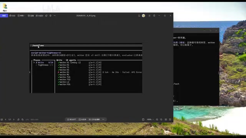This screenshot has width=246, height=138.
Task: Open the AI design tool
Action: (39, 16)
